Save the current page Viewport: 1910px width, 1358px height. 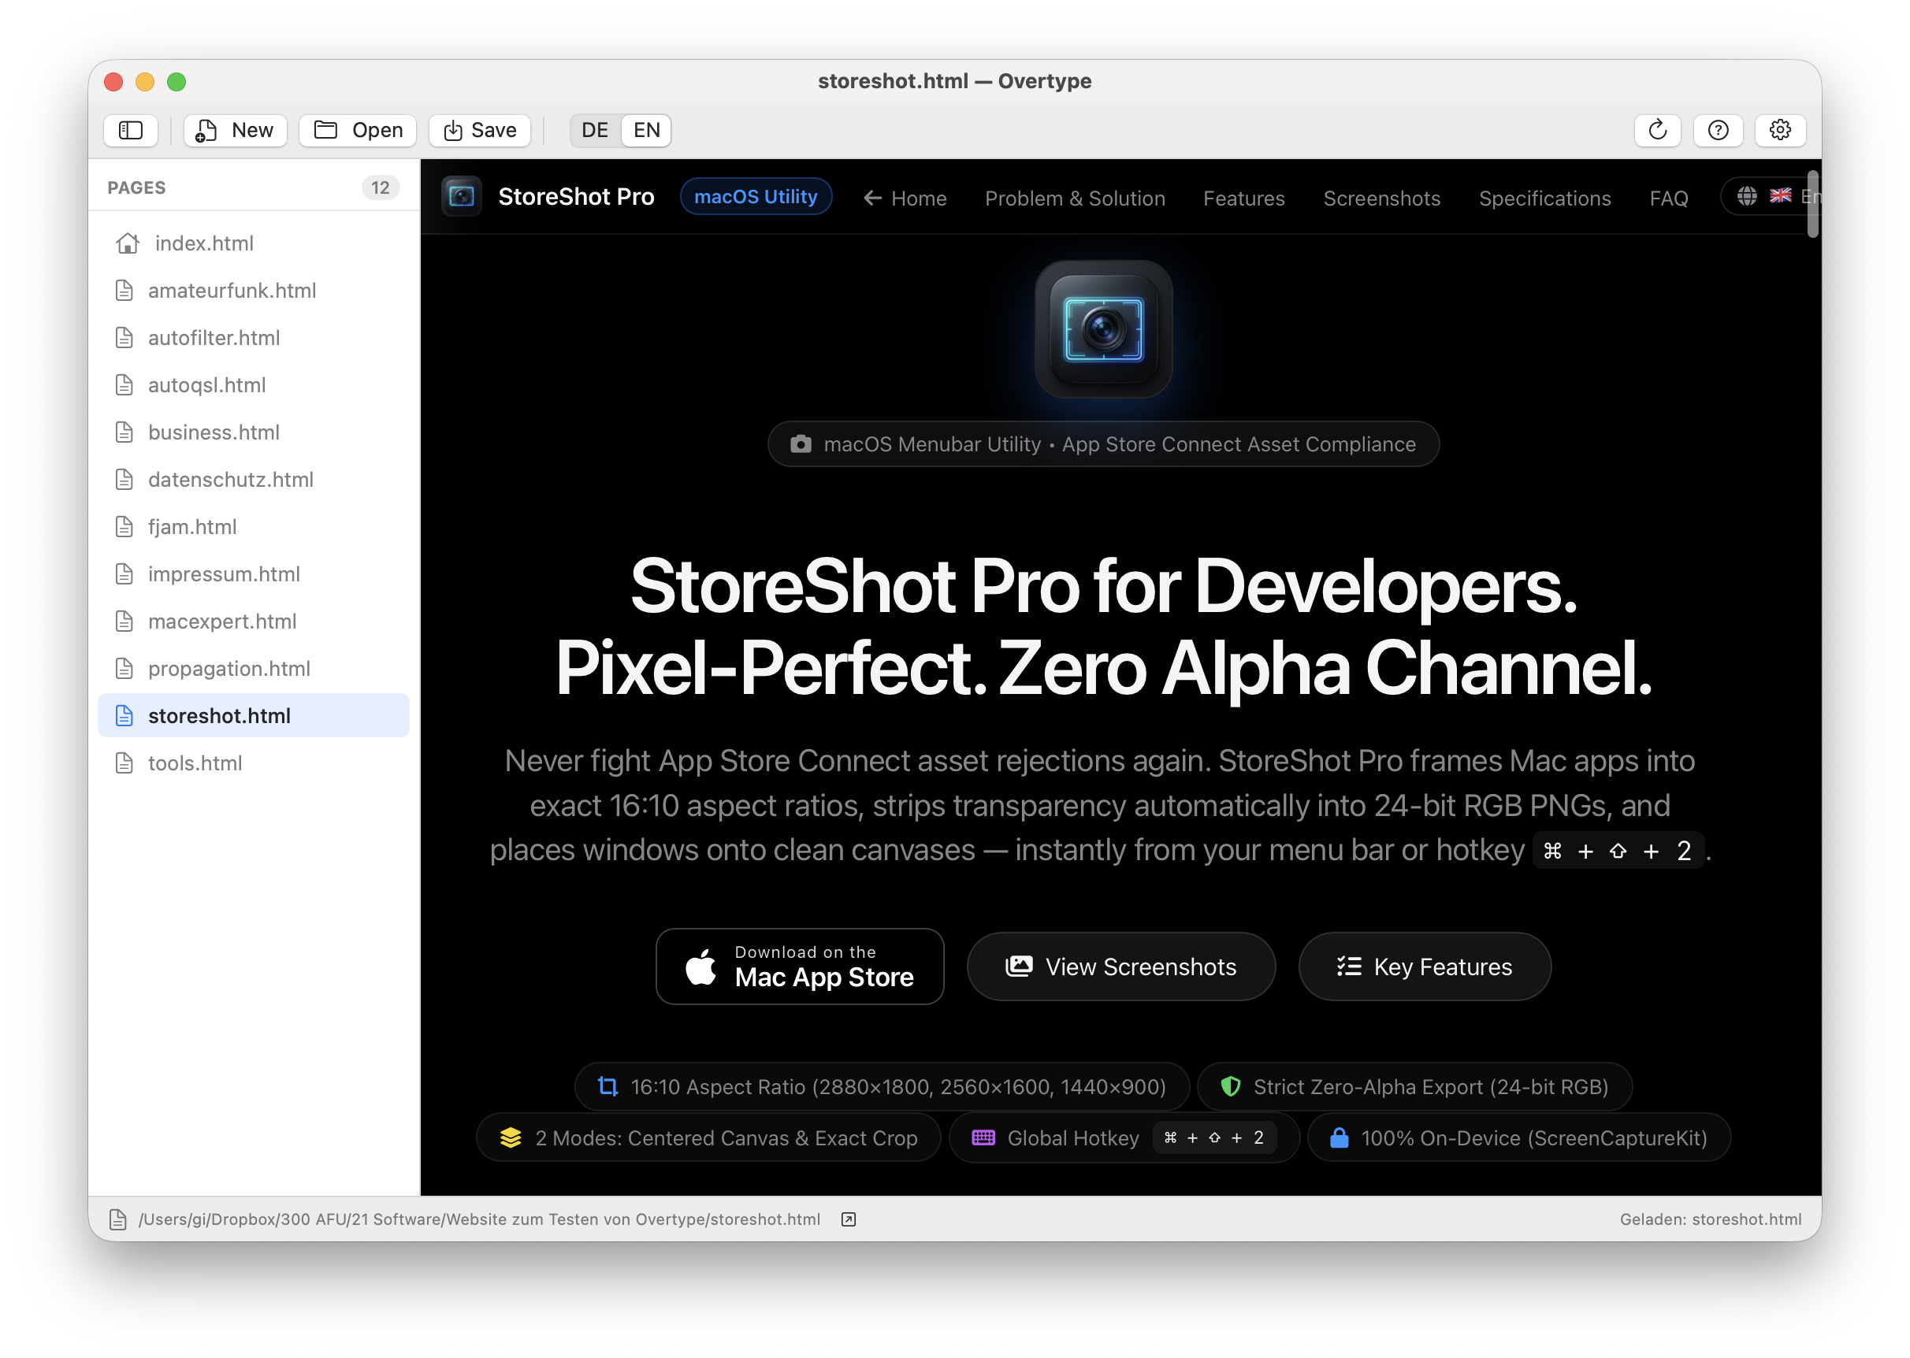point(480,131)
